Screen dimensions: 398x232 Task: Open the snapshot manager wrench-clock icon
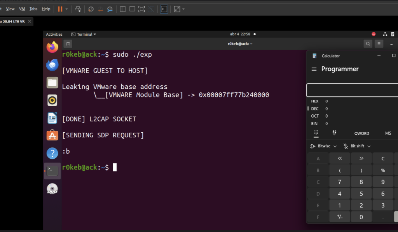[x=110, y=9]
